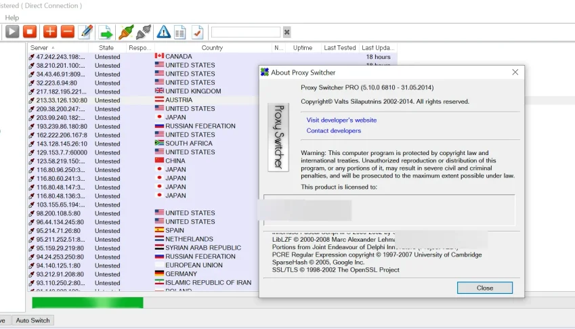Image resolution: width=575 pixels, height=329 pixels.
Task: Open the Contact developers link
Action: click(334, 131)
